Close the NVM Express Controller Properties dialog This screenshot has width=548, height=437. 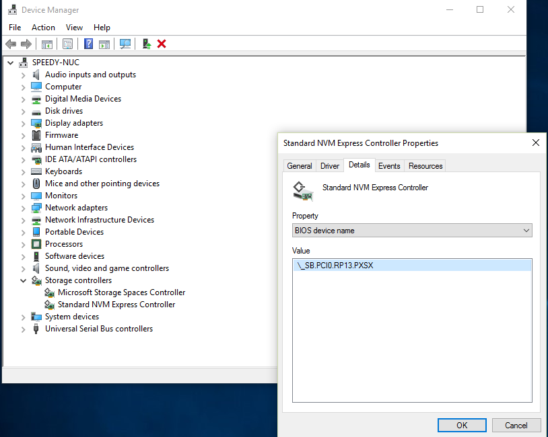[x=535, y=143]
